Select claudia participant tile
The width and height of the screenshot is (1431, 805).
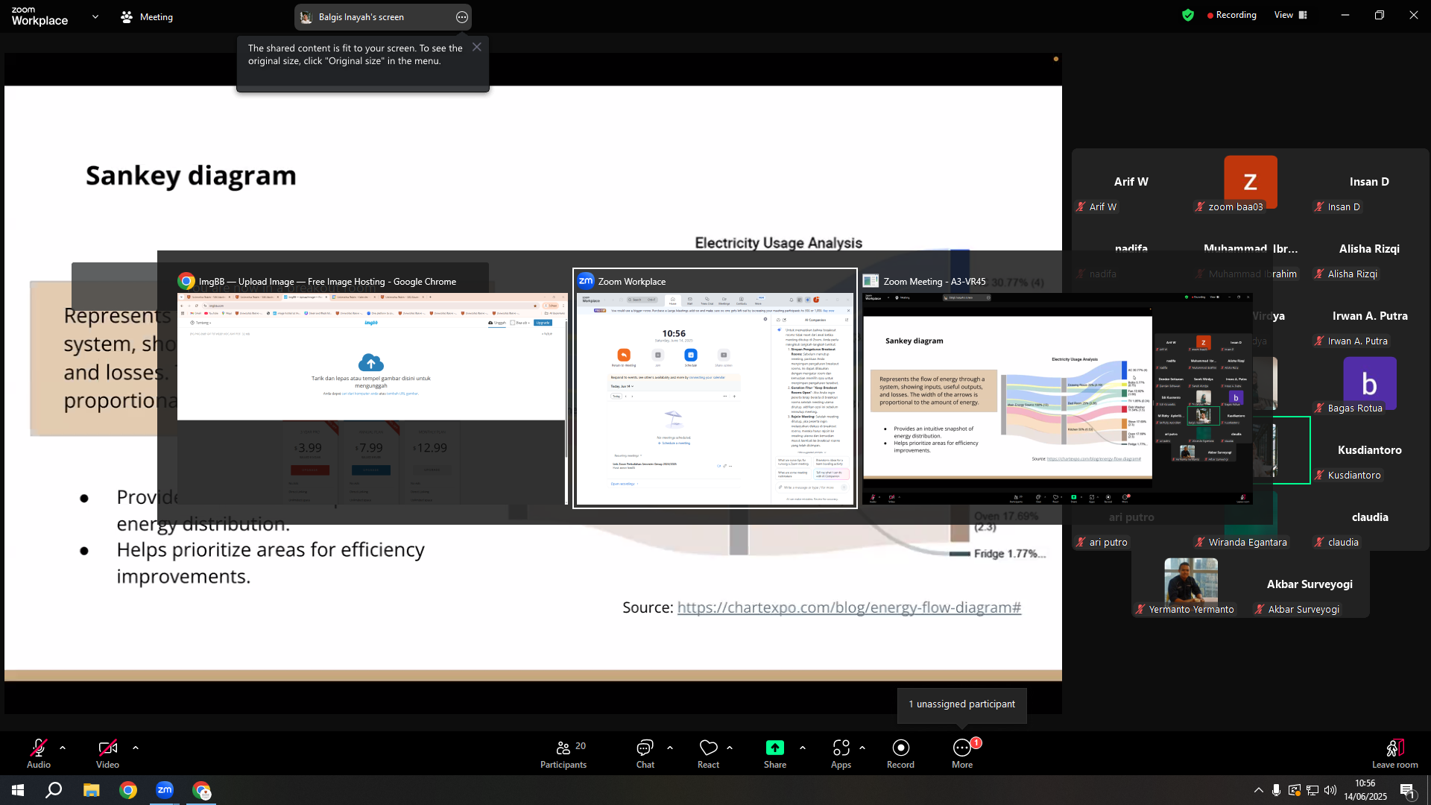point(1370,517)
